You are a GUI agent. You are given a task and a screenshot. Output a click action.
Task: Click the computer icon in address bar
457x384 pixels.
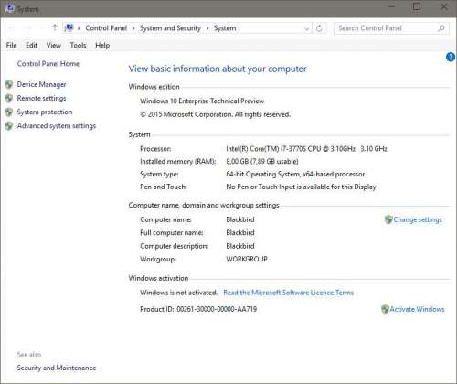coord(69,28)
